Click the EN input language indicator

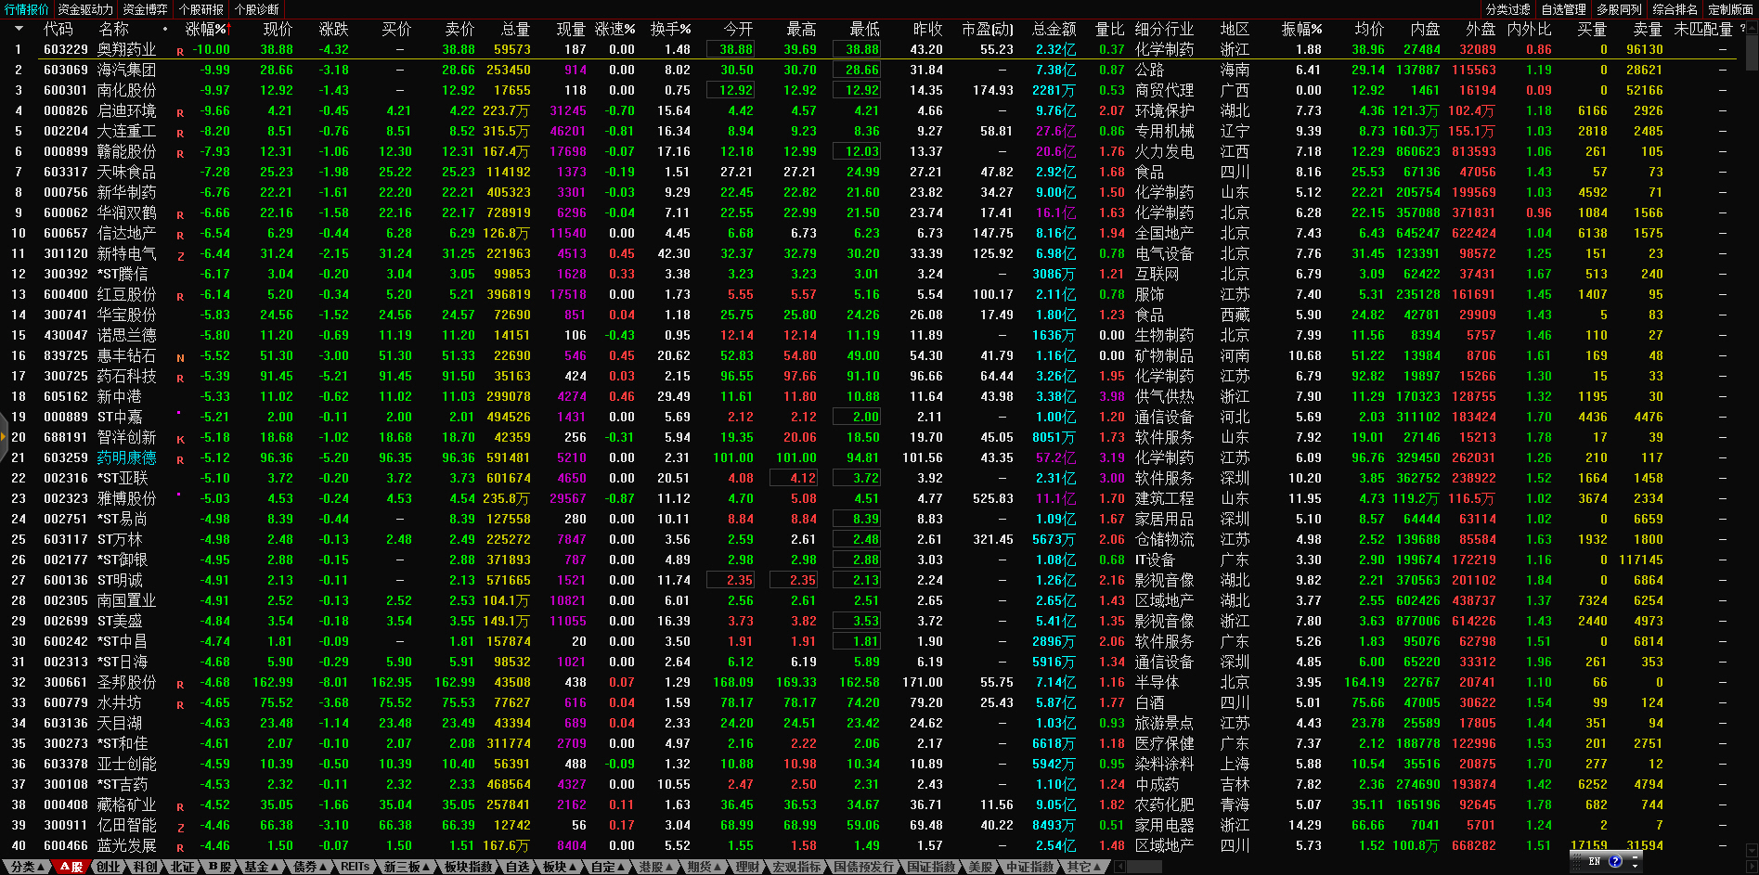click(x=1595, y=862)
